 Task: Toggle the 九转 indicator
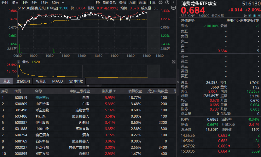click(x=132, y=2)
